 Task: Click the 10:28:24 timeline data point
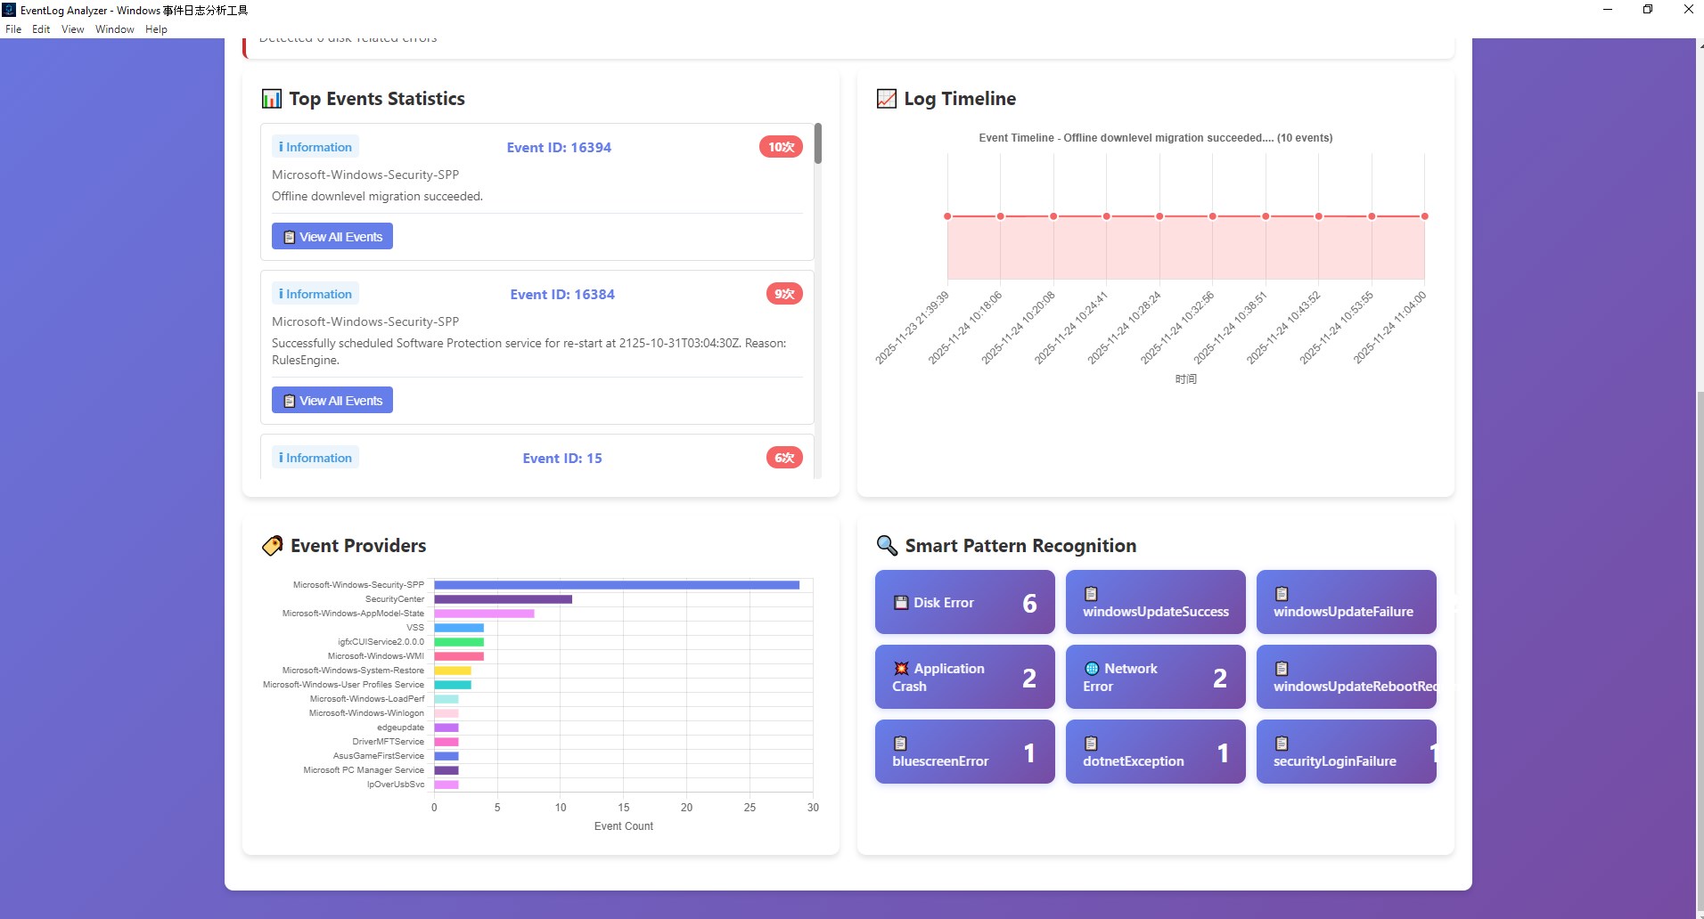1159,216
